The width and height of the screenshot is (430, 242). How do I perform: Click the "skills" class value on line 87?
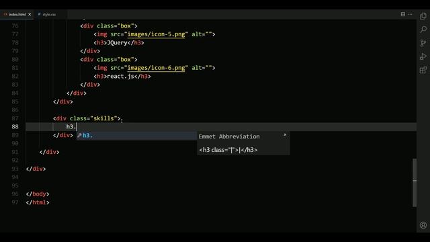pyautogui.click(x=103, y=118)
